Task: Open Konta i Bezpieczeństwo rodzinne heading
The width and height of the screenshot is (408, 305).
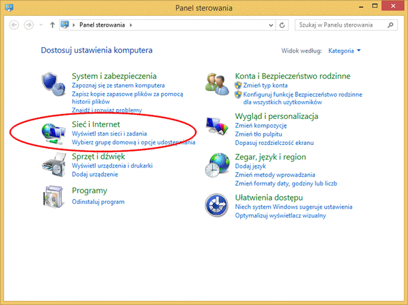Action: pos(292,76)
